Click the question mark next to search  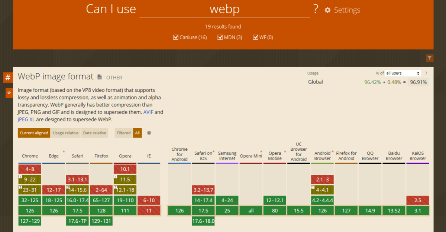click(x=316, y=9)
